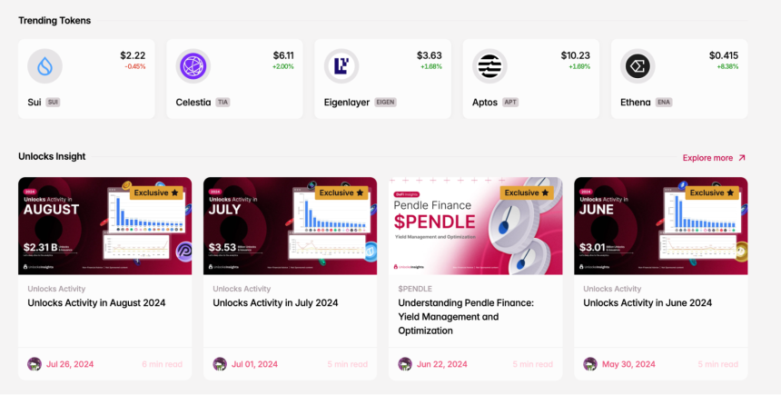Click Eigenlayer price $3.63
This screenshot has width=781, height=395.
430,55
